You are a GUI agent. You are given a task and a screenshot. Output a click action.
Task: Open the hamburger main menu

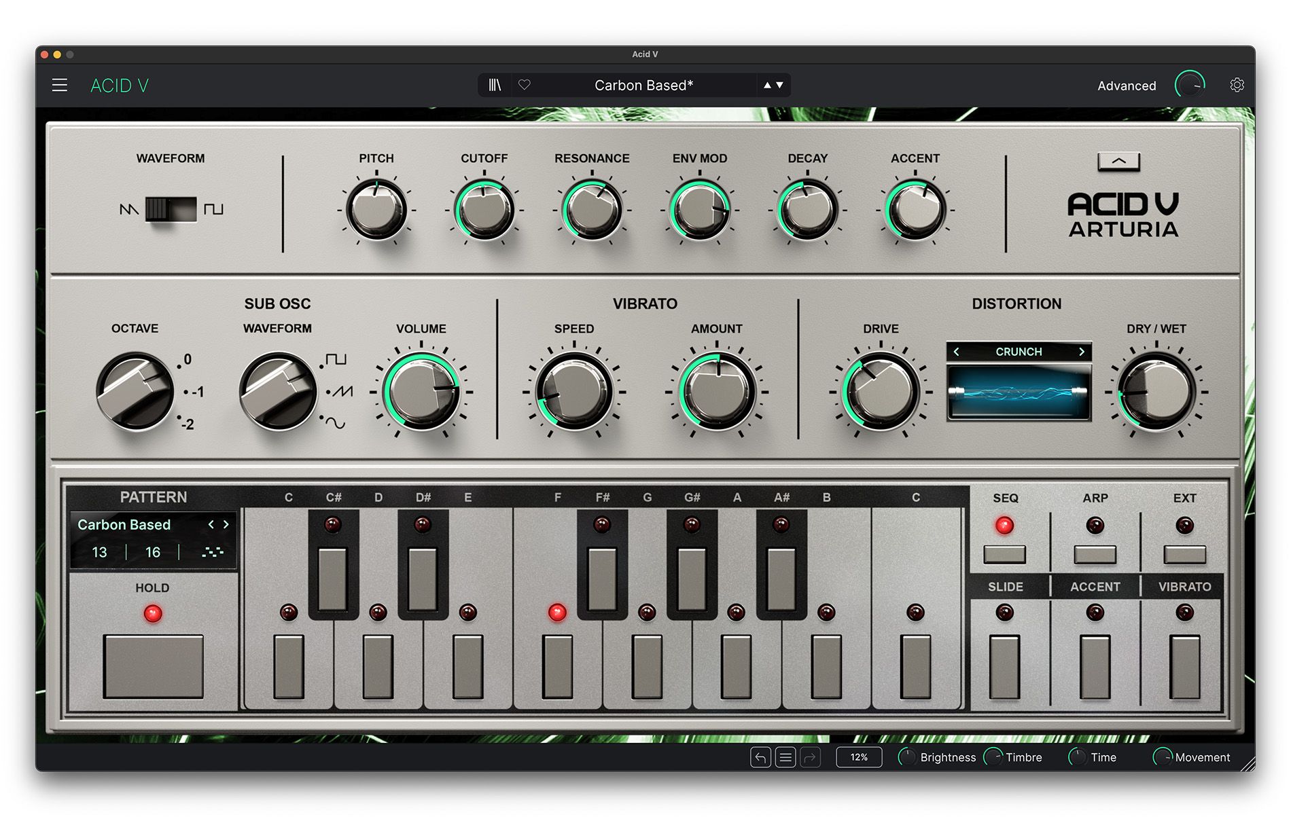60,85
